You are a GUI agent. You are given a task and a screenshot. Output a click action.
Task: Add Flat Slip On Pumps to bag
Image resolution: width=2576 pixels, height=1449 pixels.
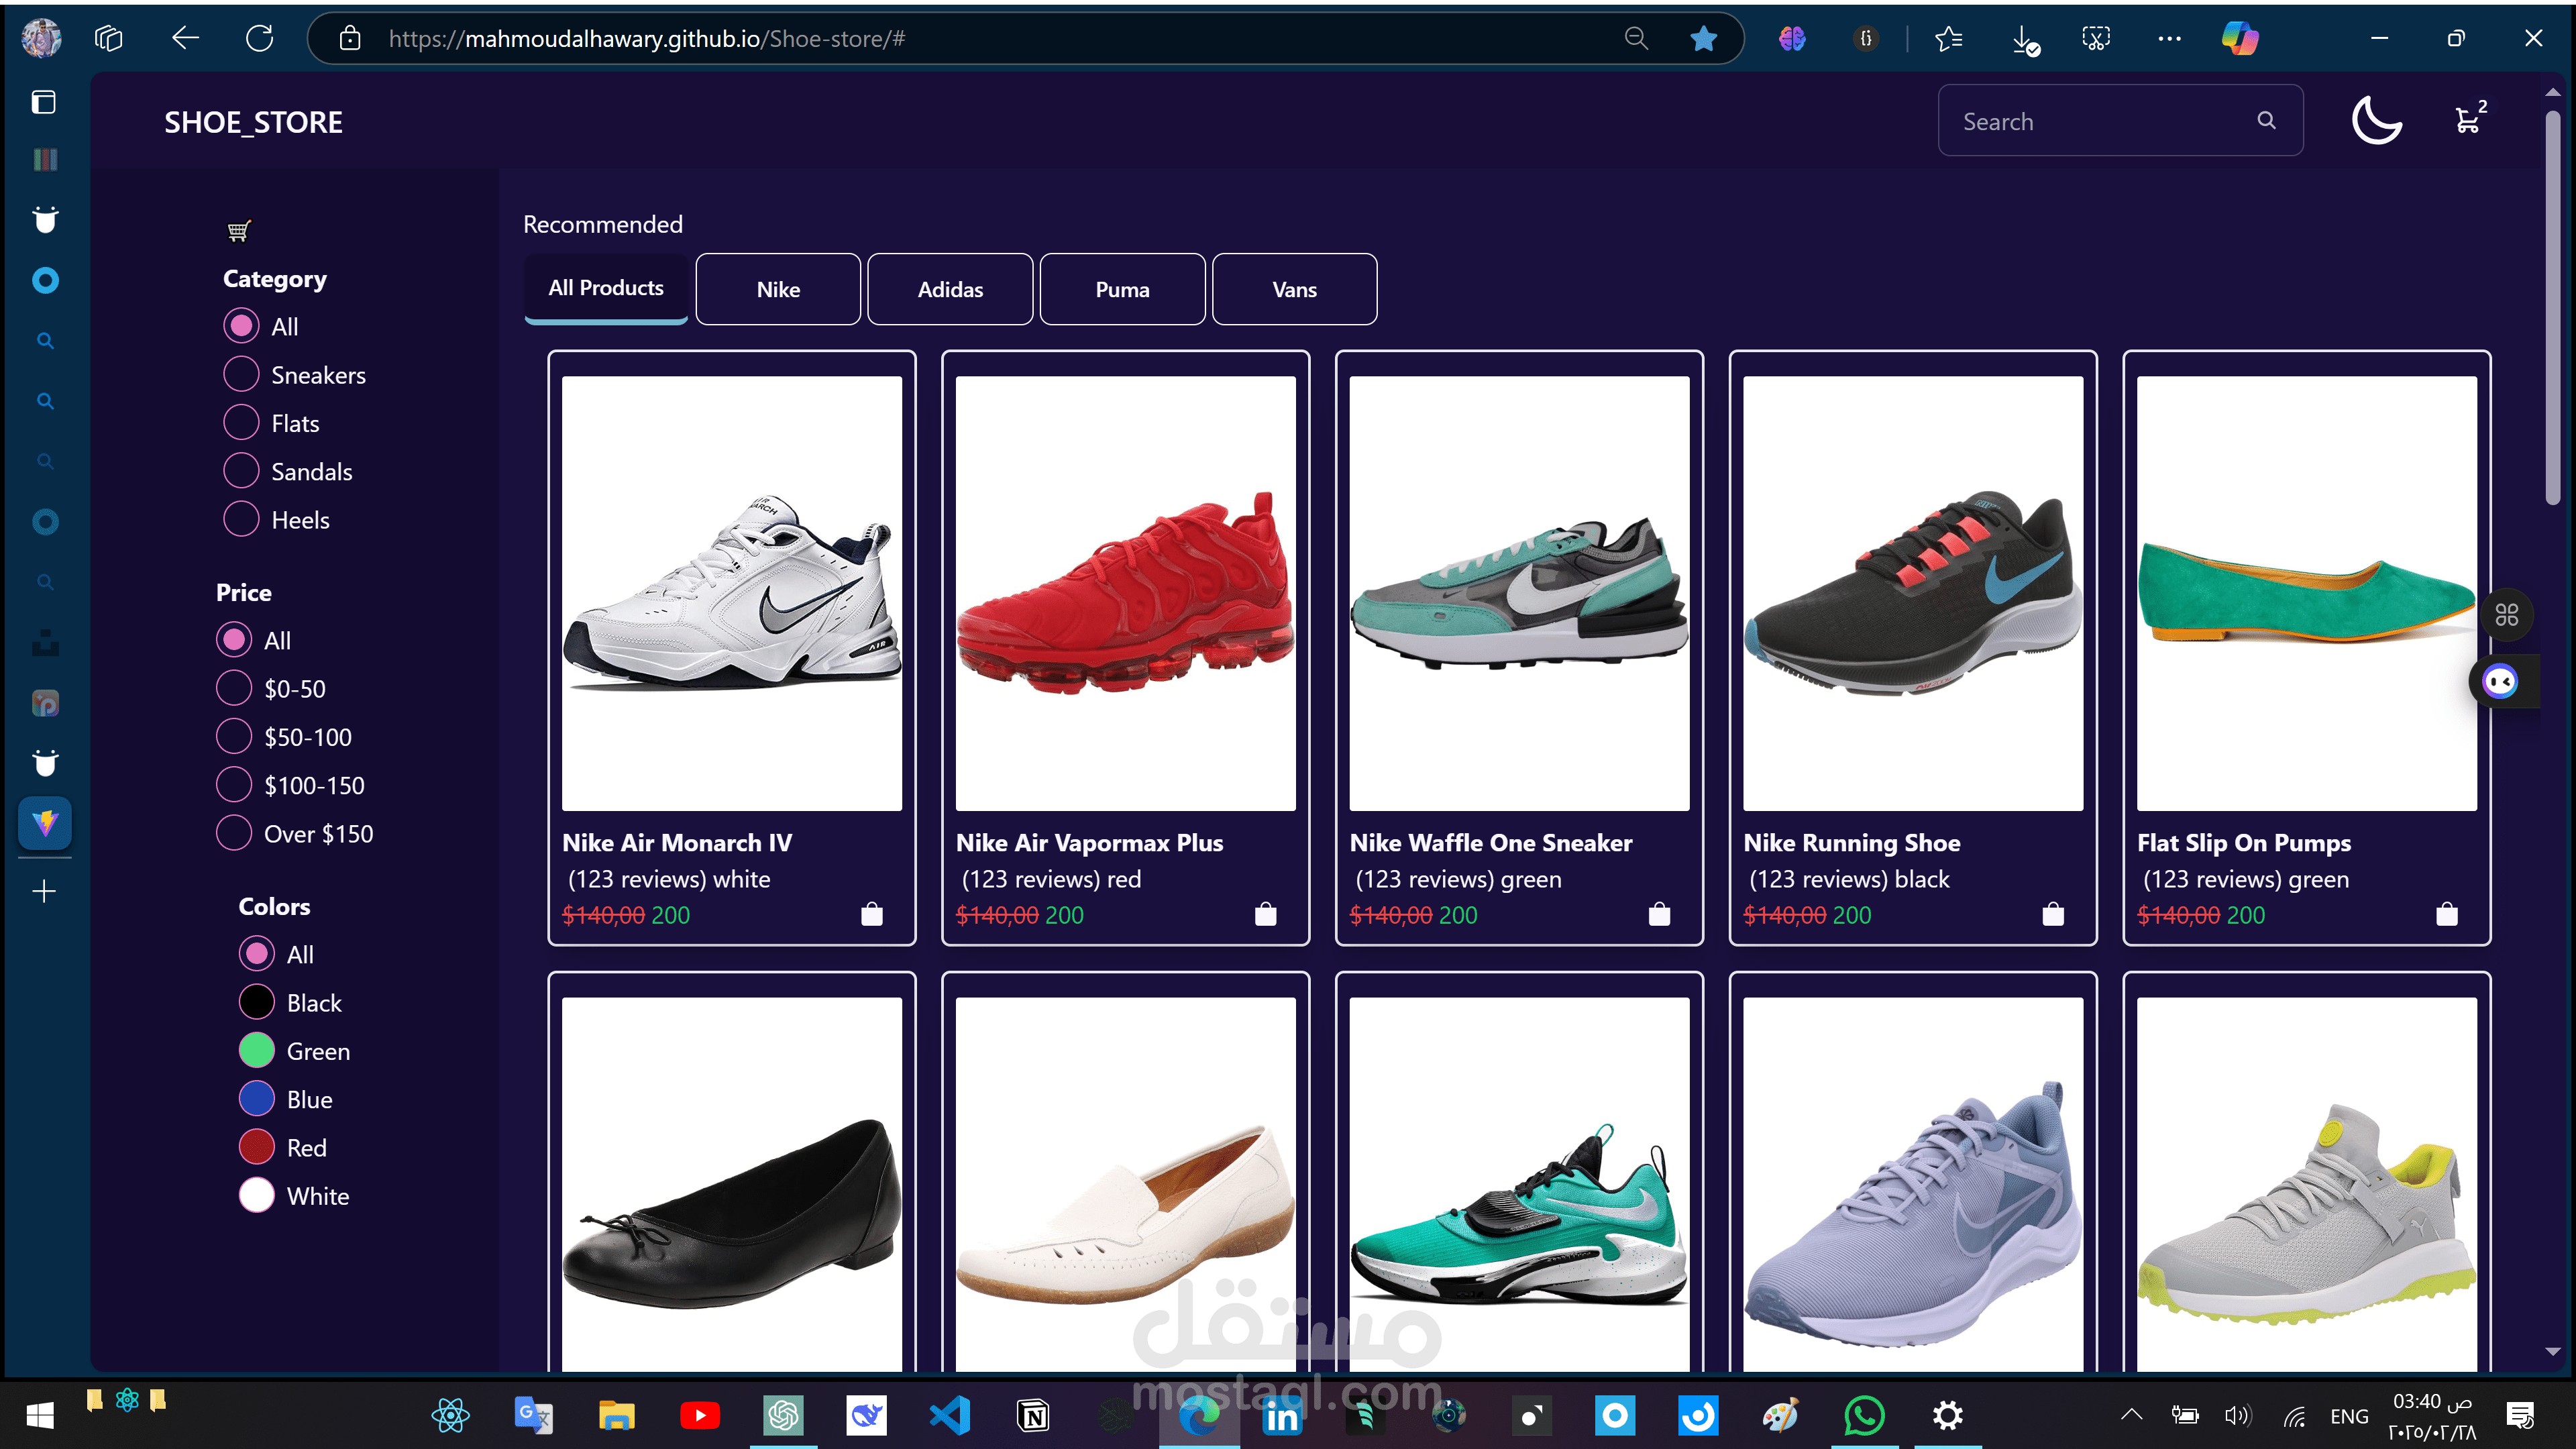2447,914
